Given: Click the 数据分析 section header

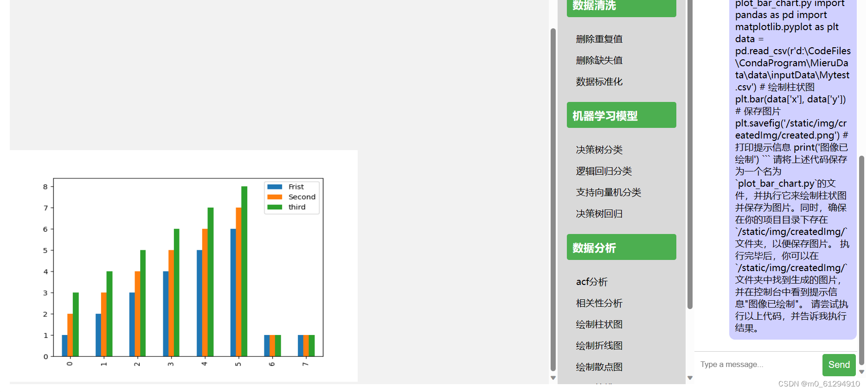Looking at the screenshot, I should 621,247.
